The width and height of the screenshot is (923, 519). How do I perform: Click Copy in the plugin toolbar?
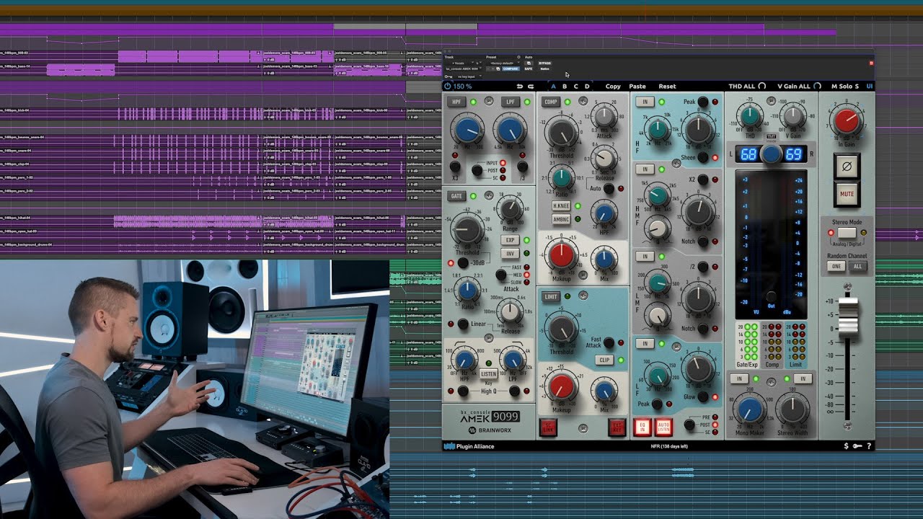pyautogui.click(x=613, y=86)
